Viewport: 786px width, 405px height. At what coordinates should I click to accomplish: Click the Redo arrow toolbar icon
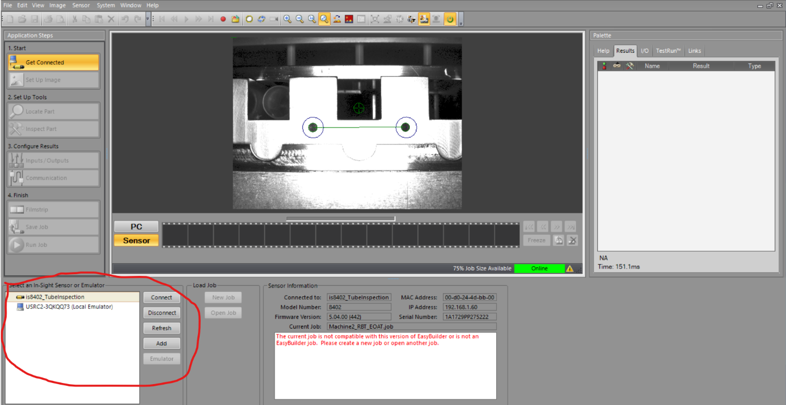tap(137, 19)
